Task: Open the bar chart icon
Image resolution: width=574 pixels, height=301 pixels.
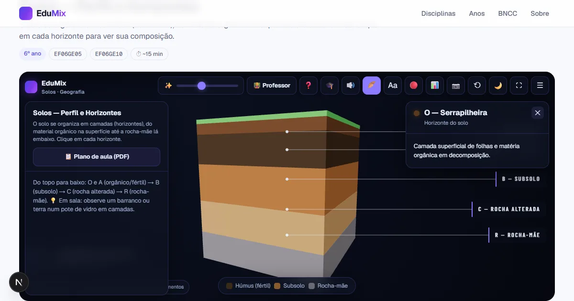Action: pyautogui.click(x=435, y=86)
